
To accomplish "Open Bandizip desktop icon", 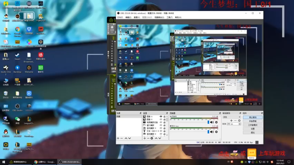I will (17, 69).
